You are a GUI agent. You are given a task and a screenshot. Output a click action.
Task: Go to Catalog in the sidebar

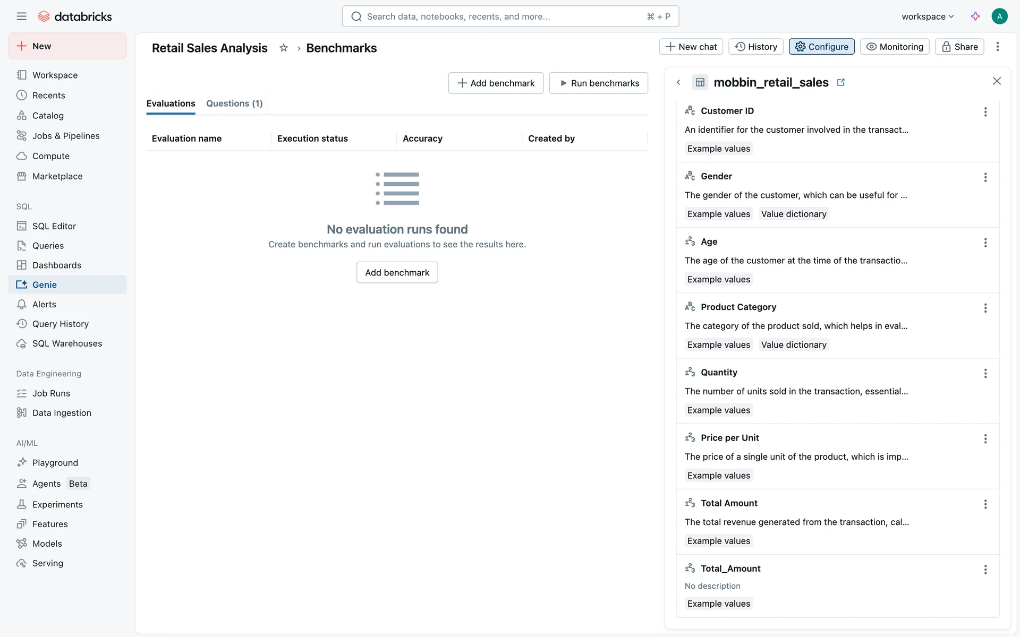[48, 116]
